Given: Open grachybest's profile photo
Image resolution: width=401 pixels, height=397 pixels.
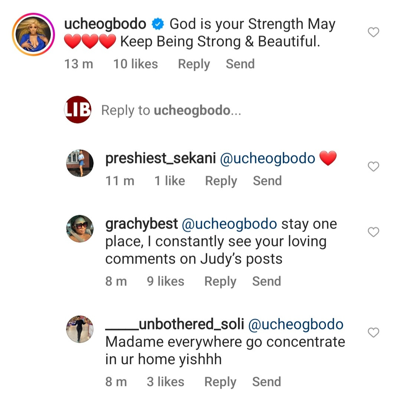Looking at the screenshot, I should [x=79, y=228].
